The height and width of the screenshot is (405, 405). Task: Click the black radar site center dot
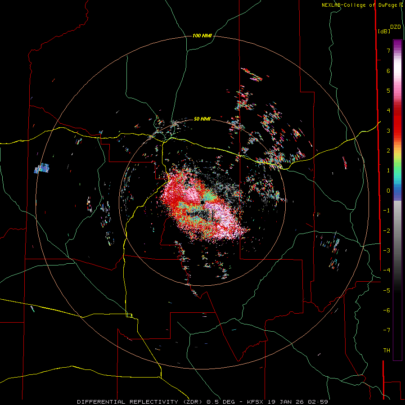(x=202, y=202)
